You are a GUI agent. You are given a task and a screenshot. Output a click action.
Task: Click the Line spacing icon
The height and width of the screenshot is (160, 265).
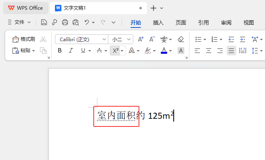(x=254, y=51)
